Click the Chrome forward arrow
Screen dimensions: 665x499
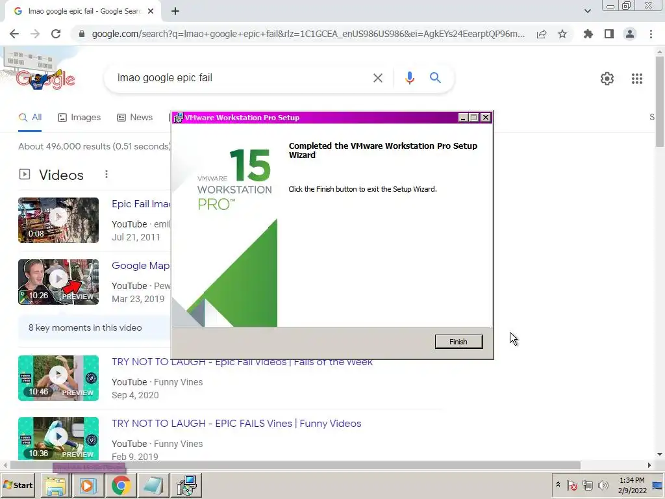coord(35,34)
